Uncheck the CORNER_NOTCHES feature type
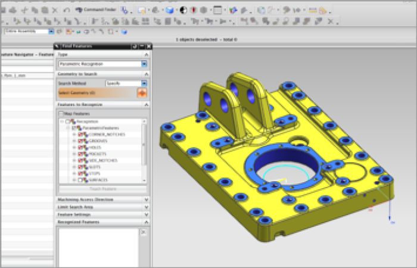The height and width of the screenshot is (268, 417). pos(80,135)
